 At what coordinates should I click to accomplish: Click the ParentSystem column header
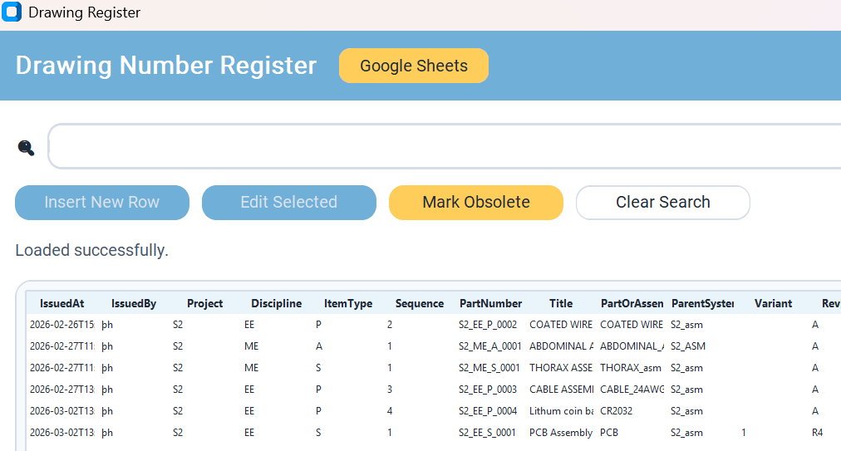[702, 303]
